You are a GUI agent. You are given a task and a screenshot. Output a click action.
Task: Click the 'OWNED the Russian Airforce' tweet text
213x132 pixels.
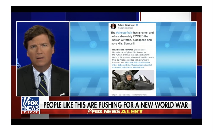(129, 38)
